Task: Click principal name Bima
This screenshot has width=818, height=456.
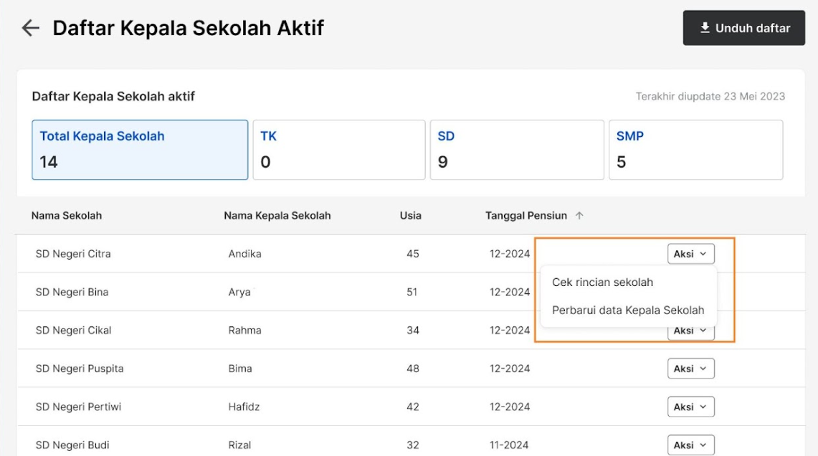Action: click(240, 369)
